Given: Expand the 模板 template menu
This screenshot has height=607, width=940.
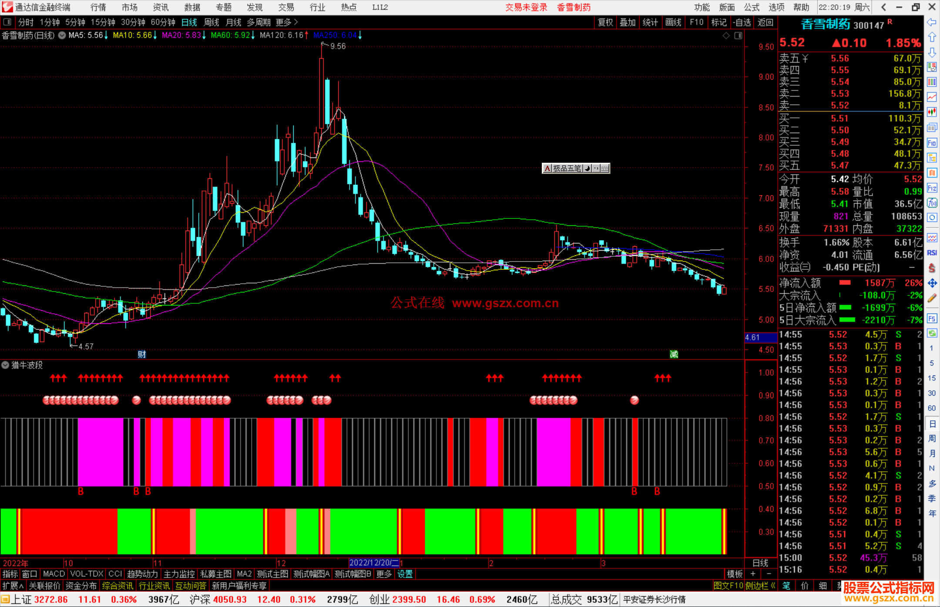Looking at the screenshot, I should pyautogui.click(x=735, y=574).
